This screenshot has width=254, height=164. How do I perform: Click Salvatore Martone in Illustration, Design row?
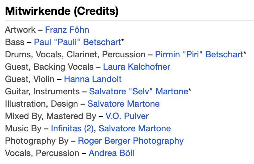[x=124, y=104]
